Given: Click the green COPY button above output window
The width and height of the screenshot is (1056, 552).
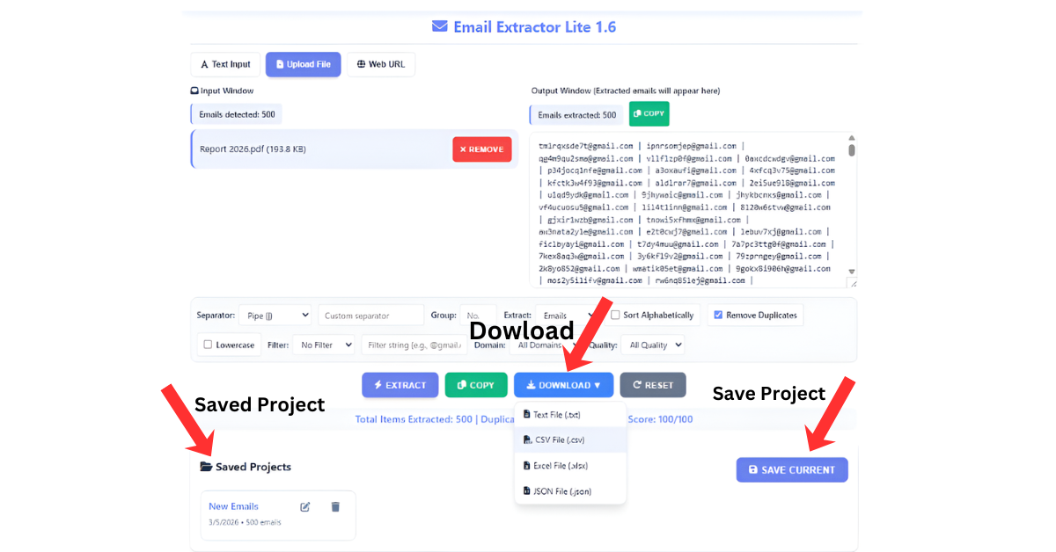Looking at the screenshot, I should tap(649, 113).
